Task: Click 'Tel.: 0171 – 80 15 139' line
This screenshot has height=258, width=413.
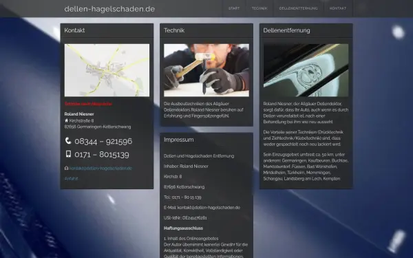Action: pos(182,197)
